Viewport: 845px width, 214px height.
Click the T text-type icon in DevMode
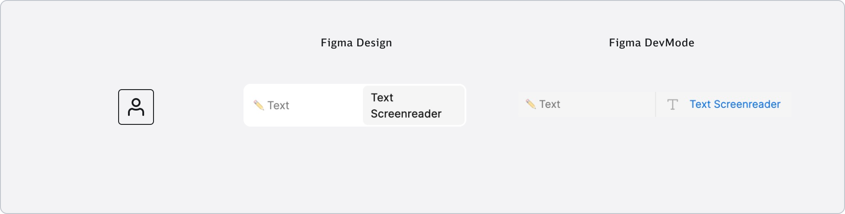pyautogui.click(x=672, y=104)
